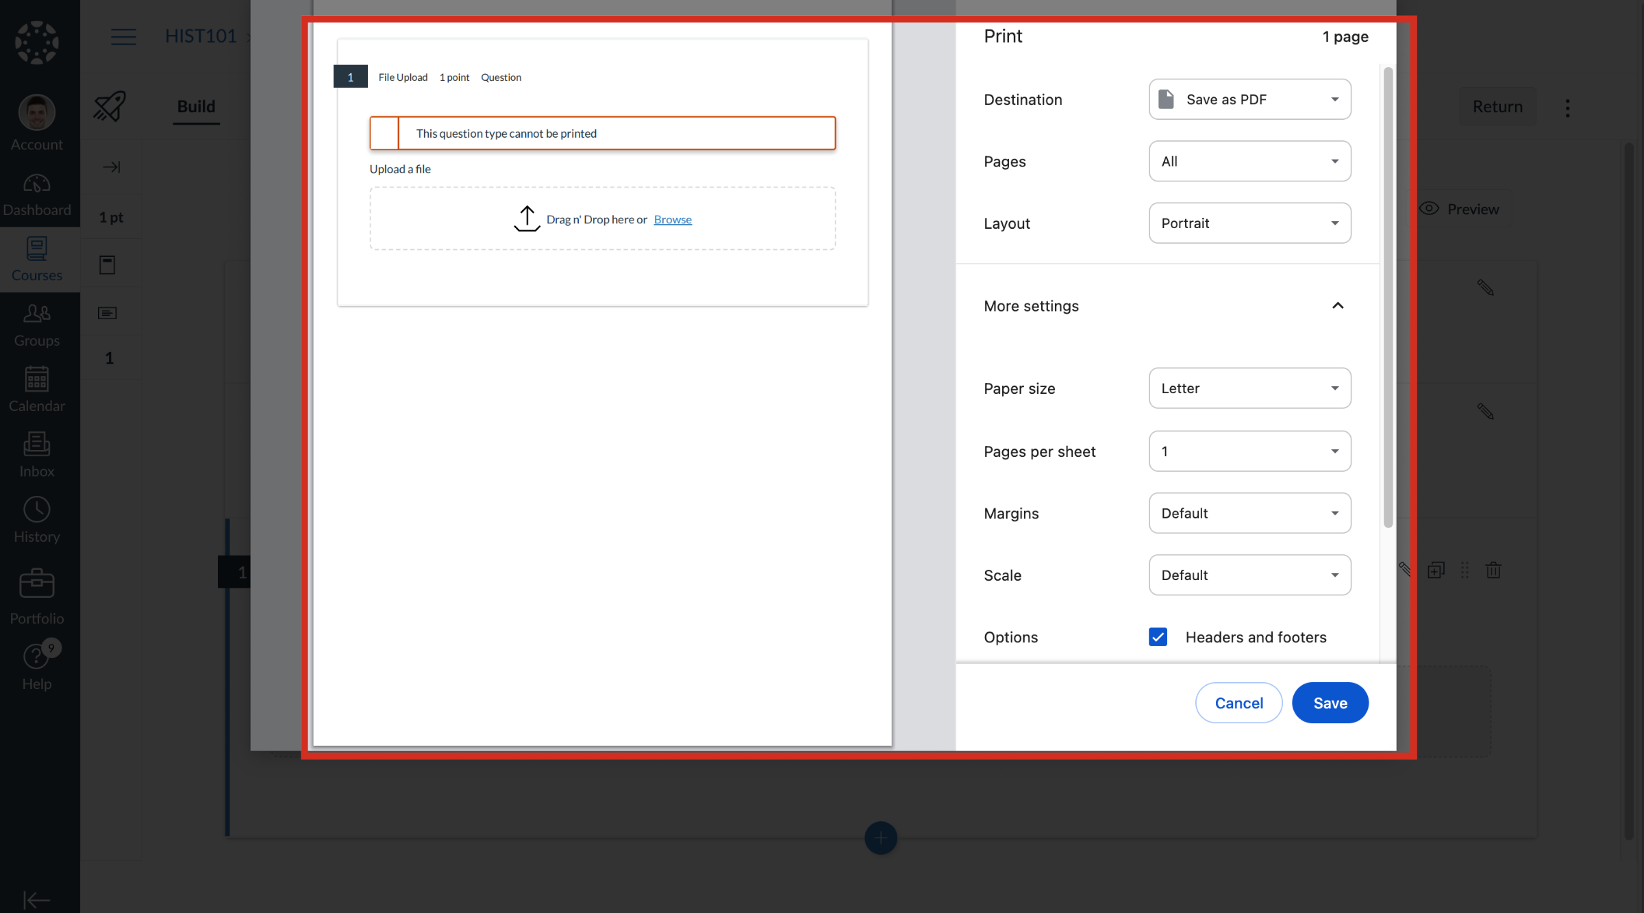Open Courses in global navigation
The height and width of the screenshot is (913, 1644).
[x=37, y=260]
